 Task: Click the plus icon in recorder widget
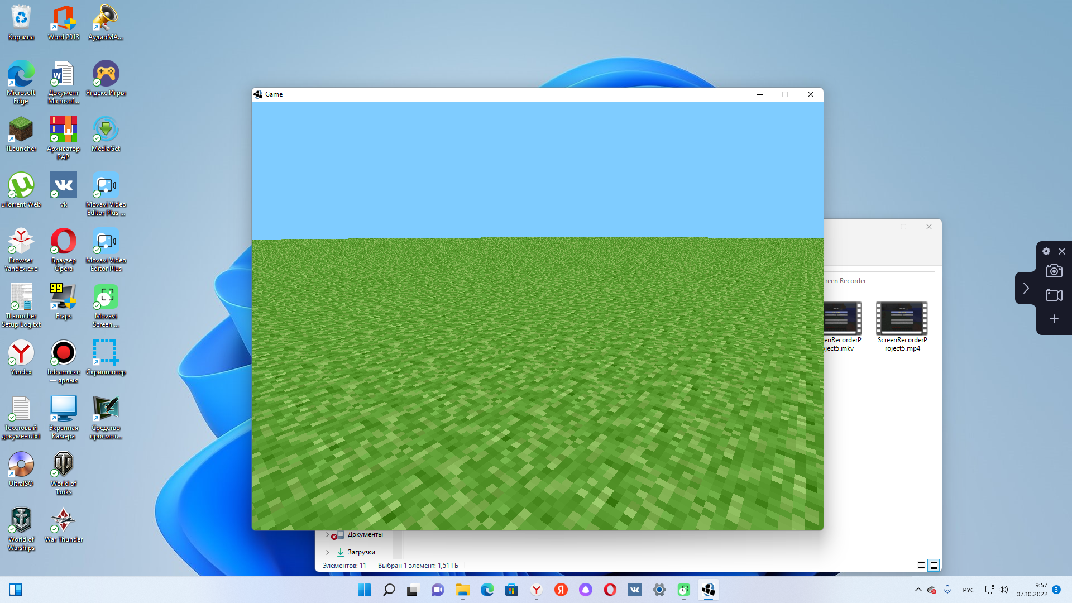[1054, 319]
